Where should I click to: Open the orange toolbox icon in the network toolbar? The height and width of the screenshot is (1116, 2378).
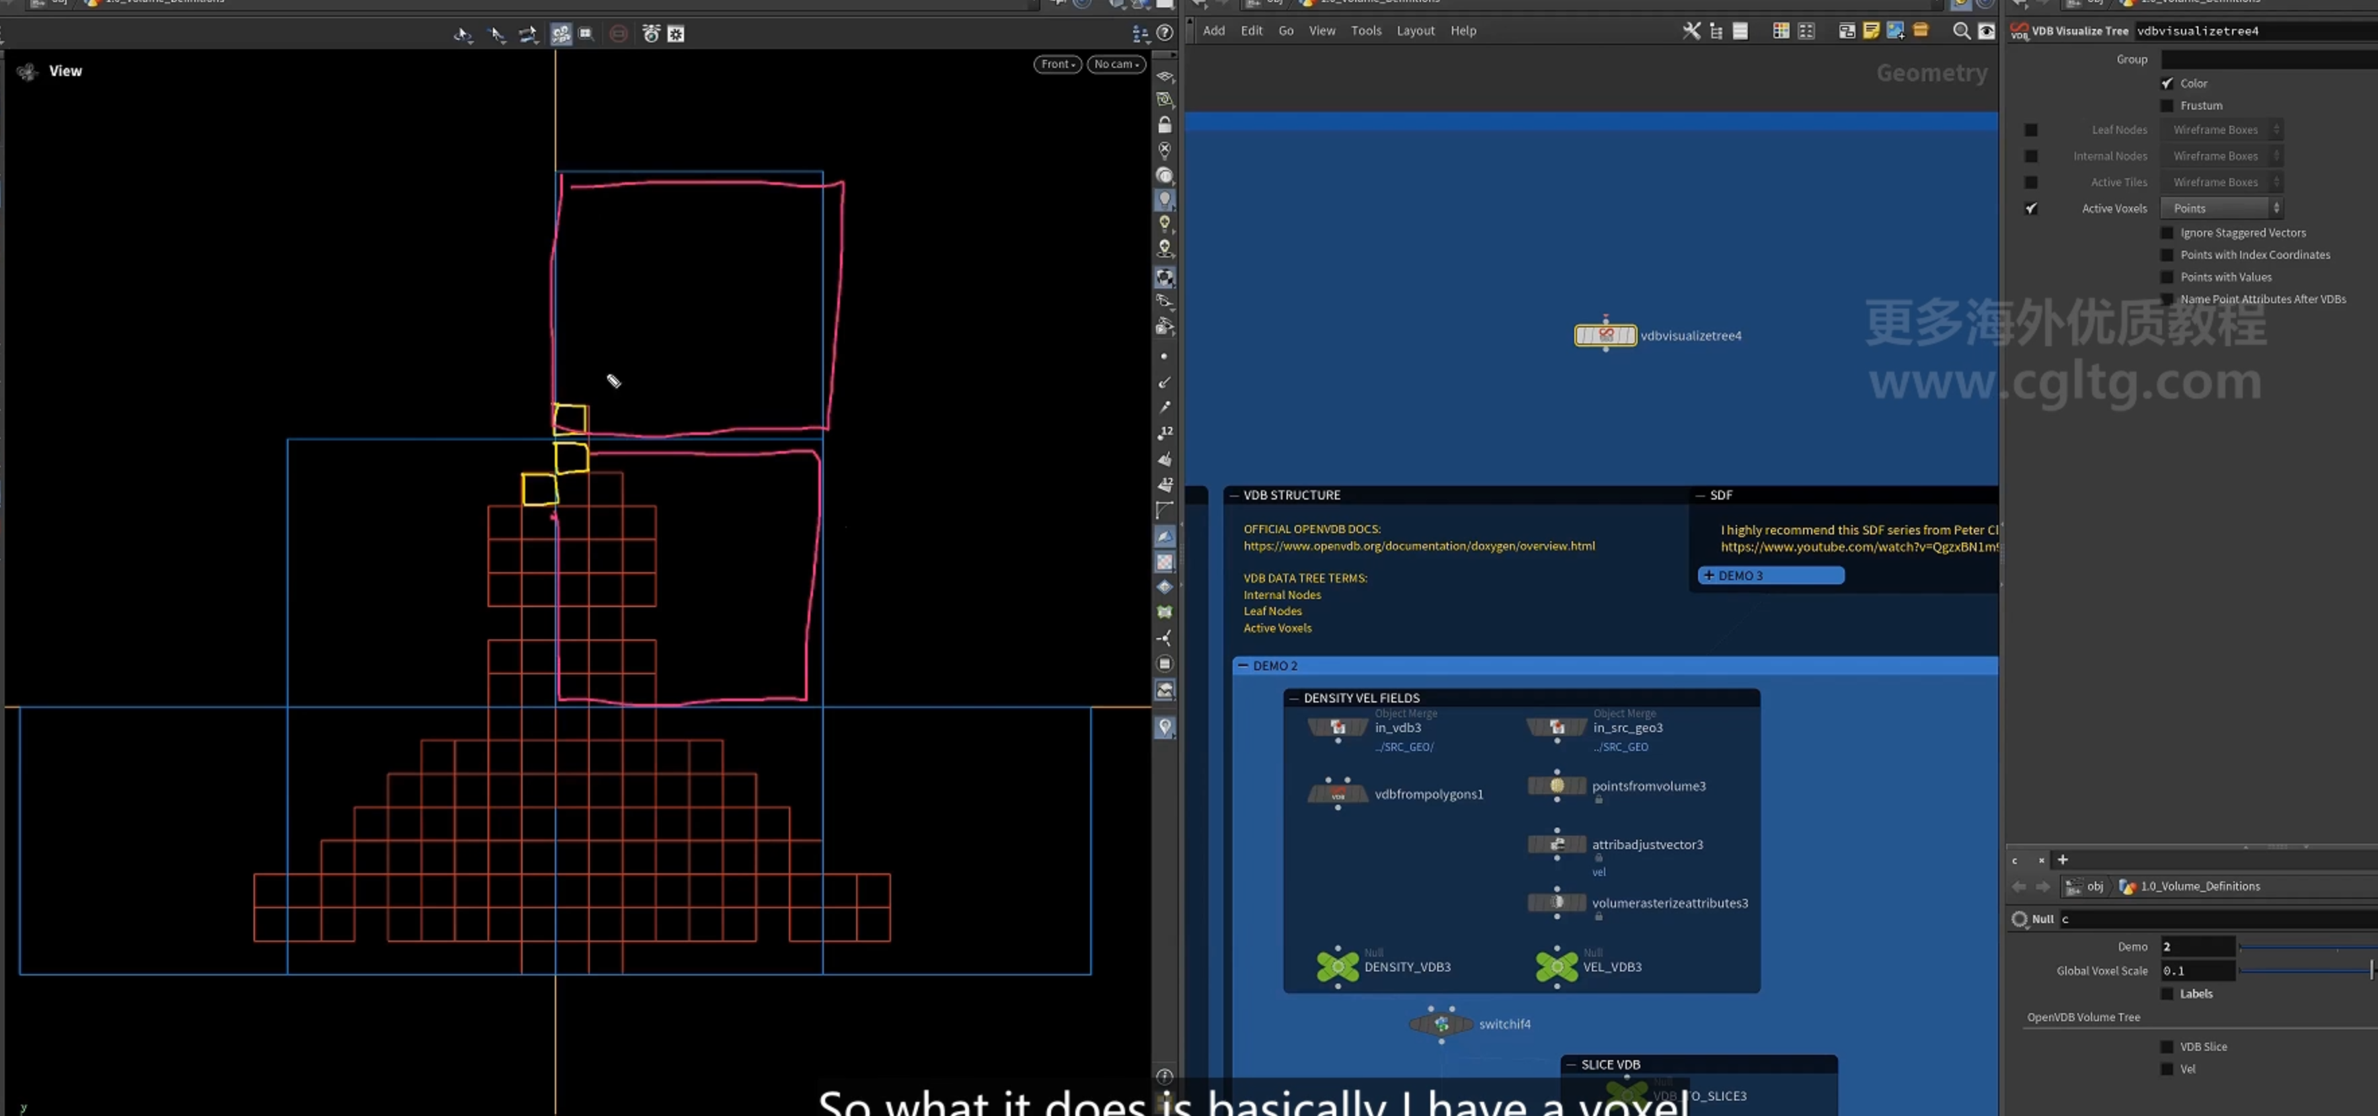(x=1920, y=30)
